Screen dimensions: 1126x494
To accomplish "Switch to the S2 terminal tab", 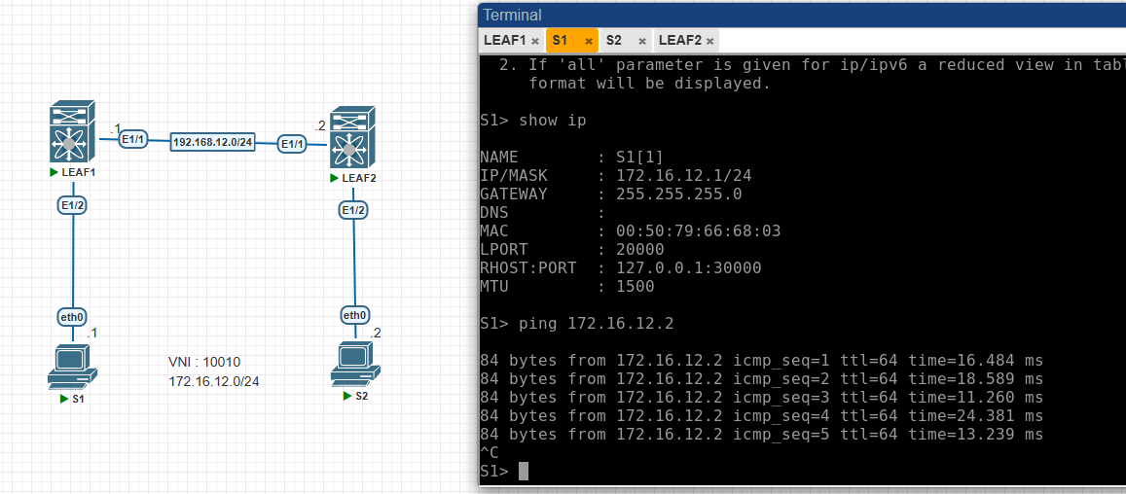I will [x=613, y=40].
